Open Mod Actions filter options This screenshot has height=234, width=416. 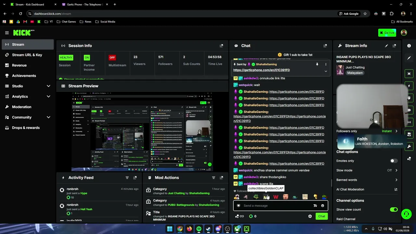(214, 178)
